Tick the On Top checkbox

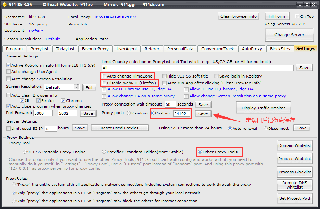297,16
